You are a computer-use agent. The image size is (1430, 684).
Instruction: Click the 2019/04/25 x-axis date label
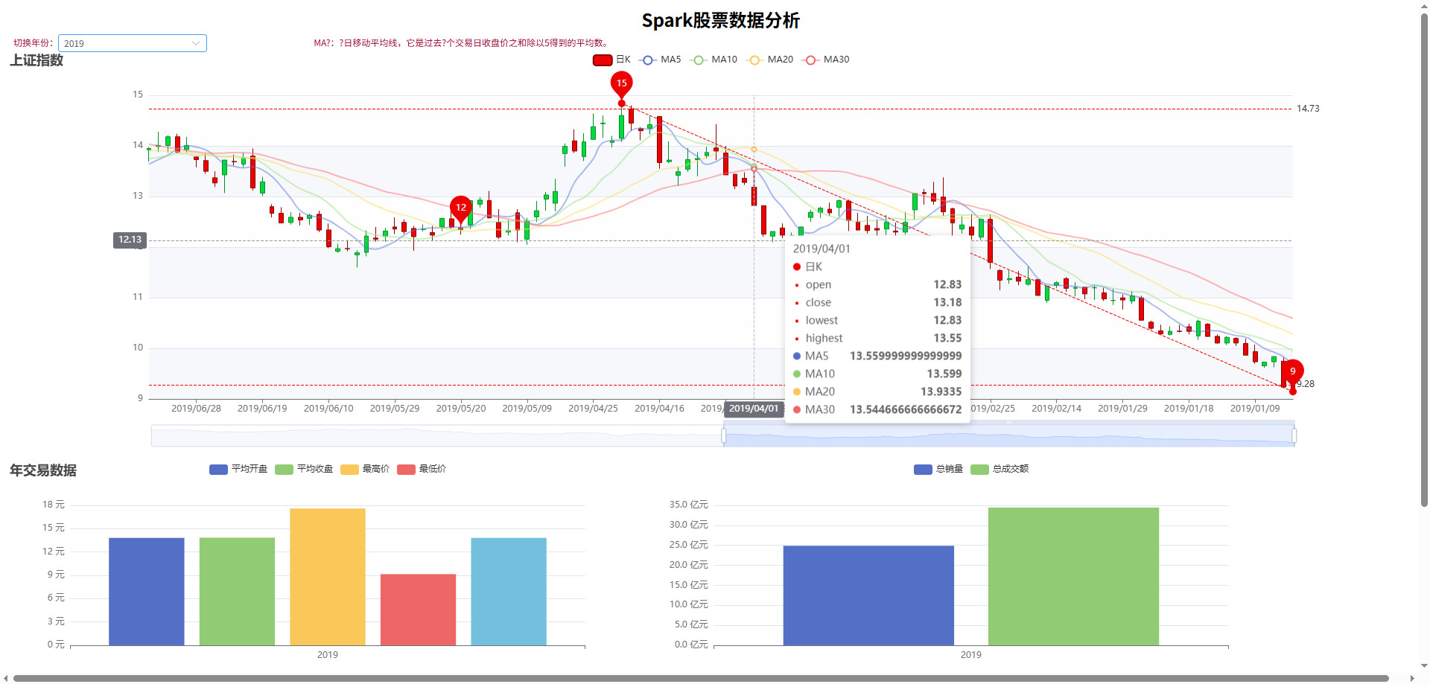[593, 409]
